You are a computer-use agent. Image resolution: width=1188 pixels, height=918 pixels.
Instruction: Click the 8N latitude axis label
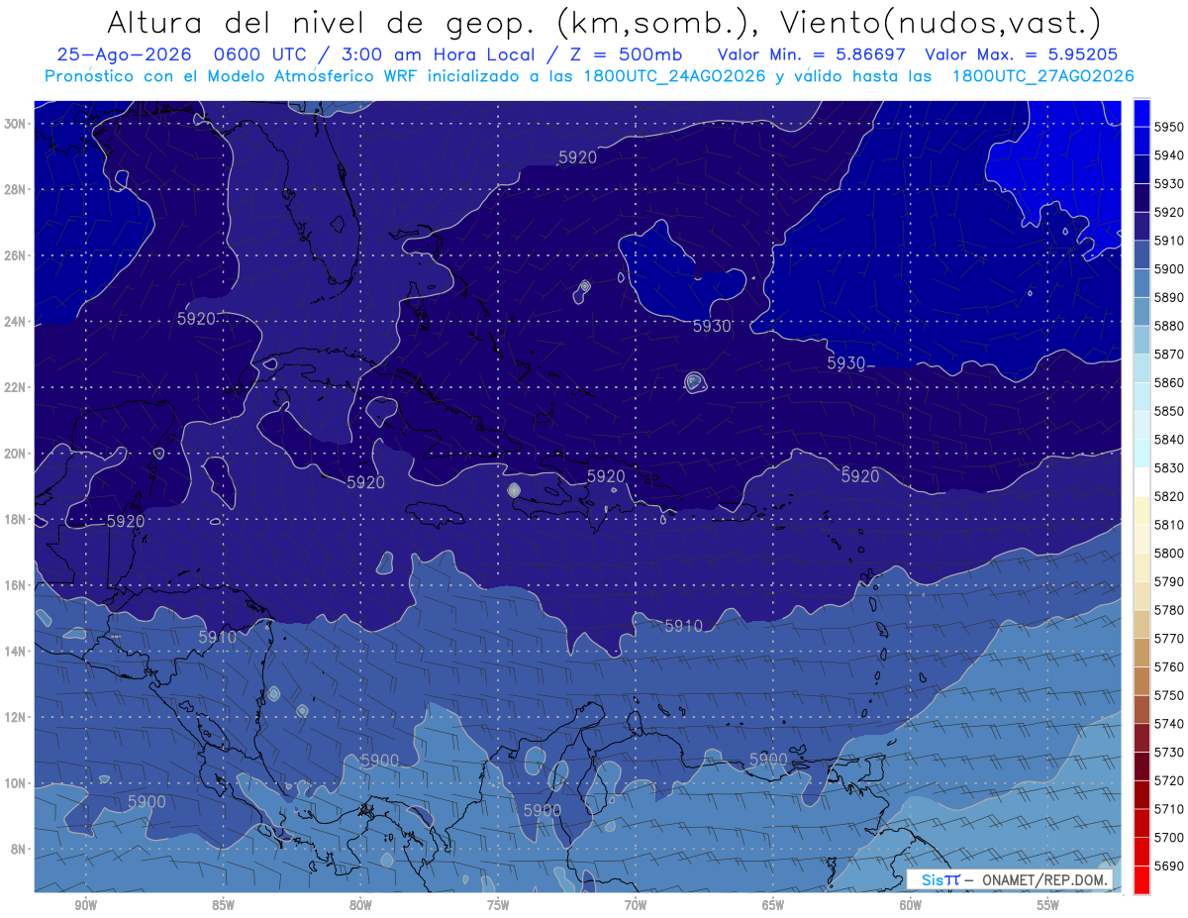tap(20, 849)
